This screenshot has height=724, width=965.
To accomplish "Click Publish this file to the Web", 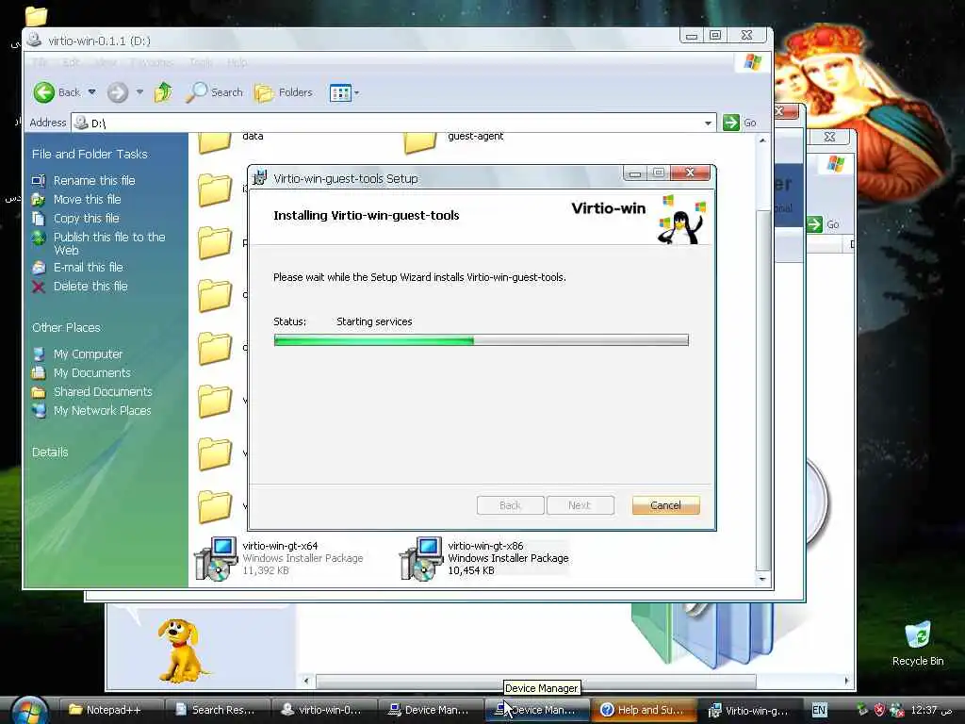I will 109,243.
